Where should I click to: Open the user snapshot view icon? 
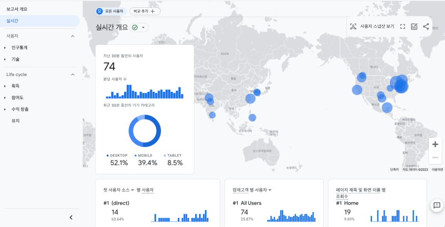(x=353, y=27)
